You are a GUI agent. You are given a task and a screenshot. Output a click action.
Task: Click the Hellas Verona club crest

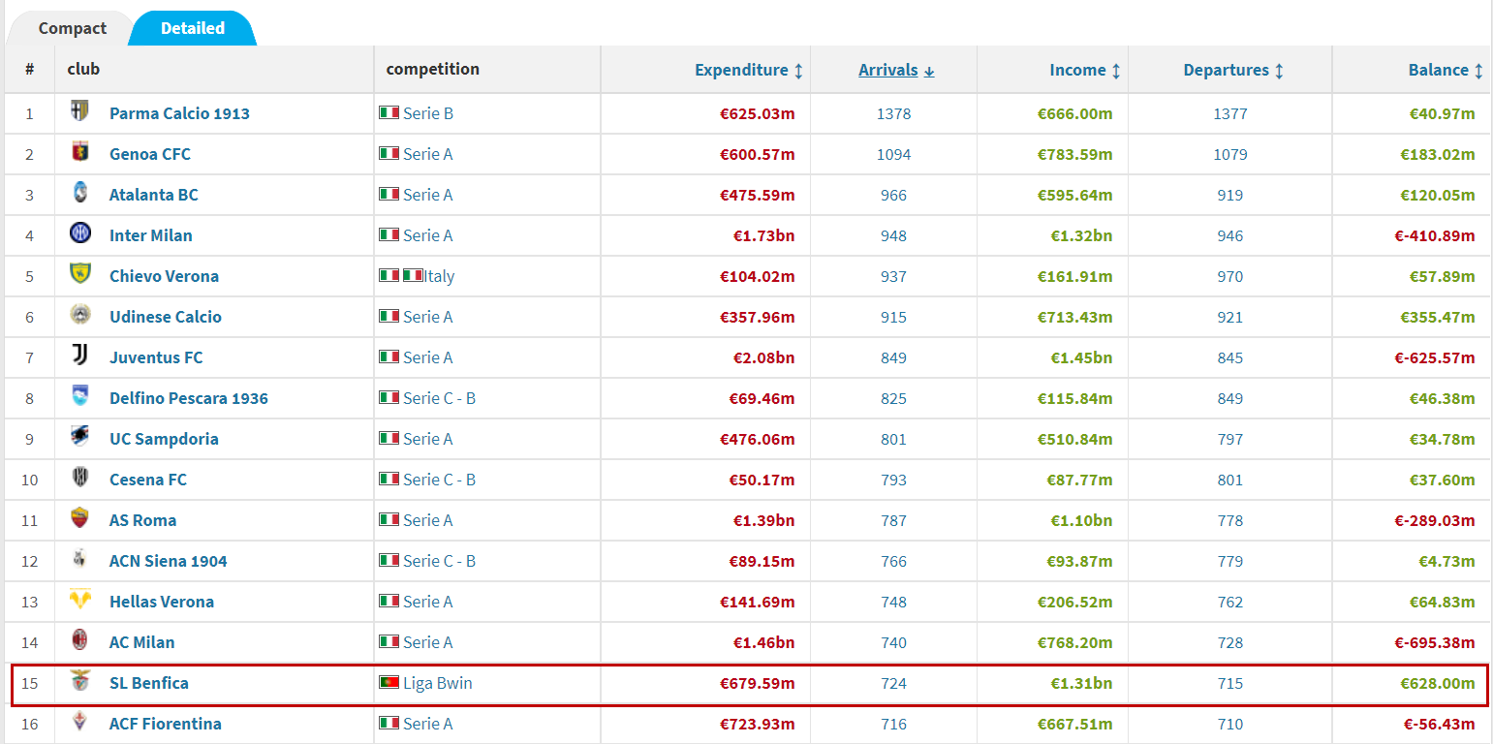point(79,600)
